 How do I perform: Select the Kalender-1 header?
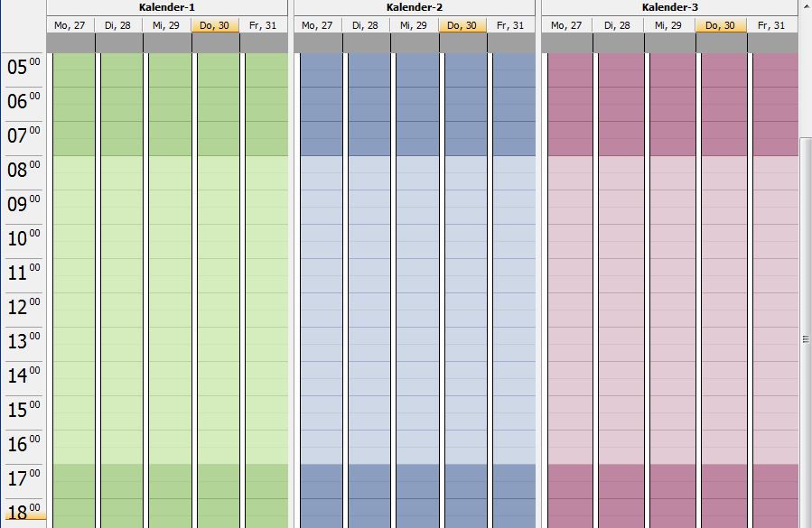[167, 7]
